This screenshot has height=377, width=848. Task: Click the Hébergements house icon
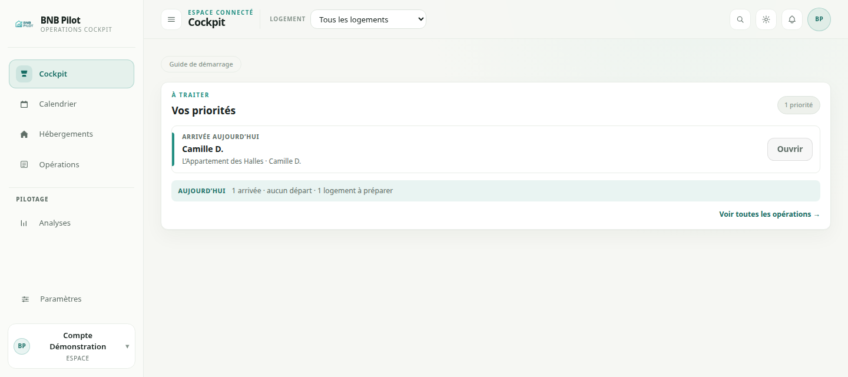click(x=24, y=134)
